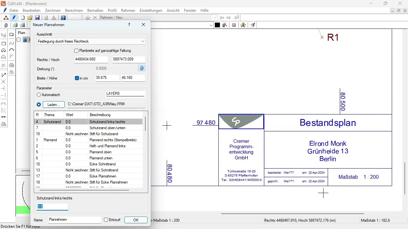Viewport: 408px width, 229px height.
Task: Click the Laden... button
Action: point(54,105)
